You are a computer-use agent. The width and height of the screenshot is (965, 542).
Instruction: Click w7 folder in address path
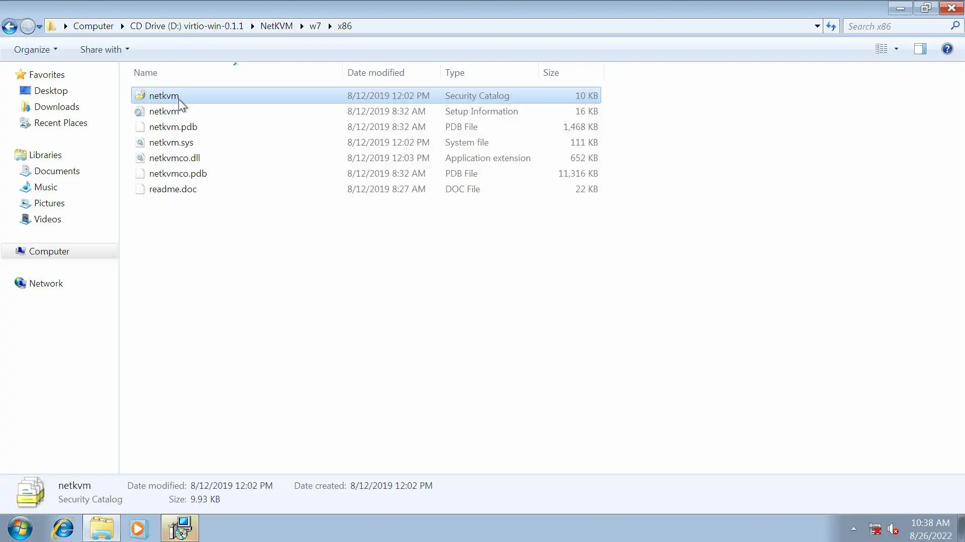point(315,26)
